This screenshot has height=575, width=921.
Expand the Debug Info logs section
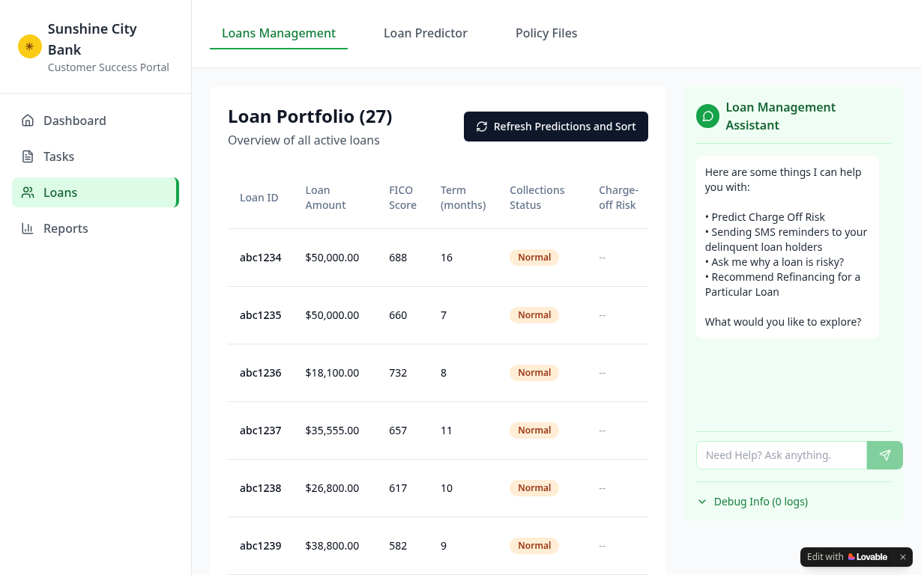753,502
